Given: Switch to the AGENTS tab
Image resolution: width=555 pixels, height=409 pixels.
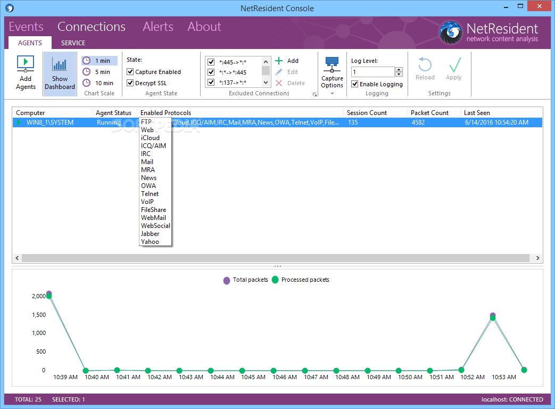Looking at the screenshot, I should [x=30, y=43].
